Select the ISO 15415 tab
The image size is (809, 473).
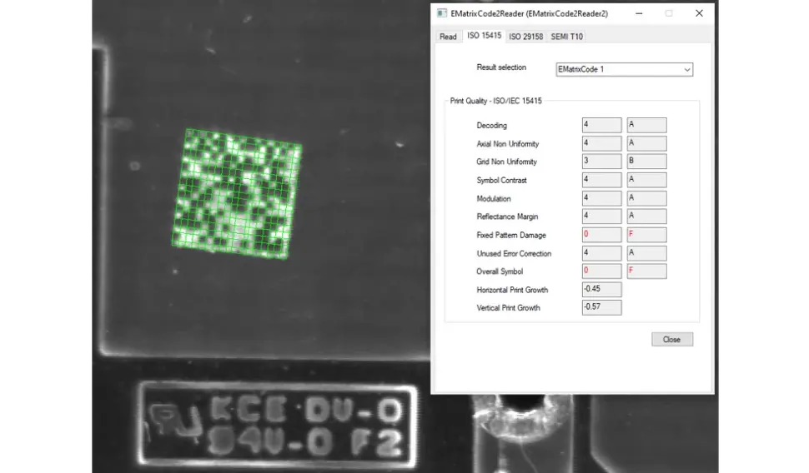(x=484, y=36)
